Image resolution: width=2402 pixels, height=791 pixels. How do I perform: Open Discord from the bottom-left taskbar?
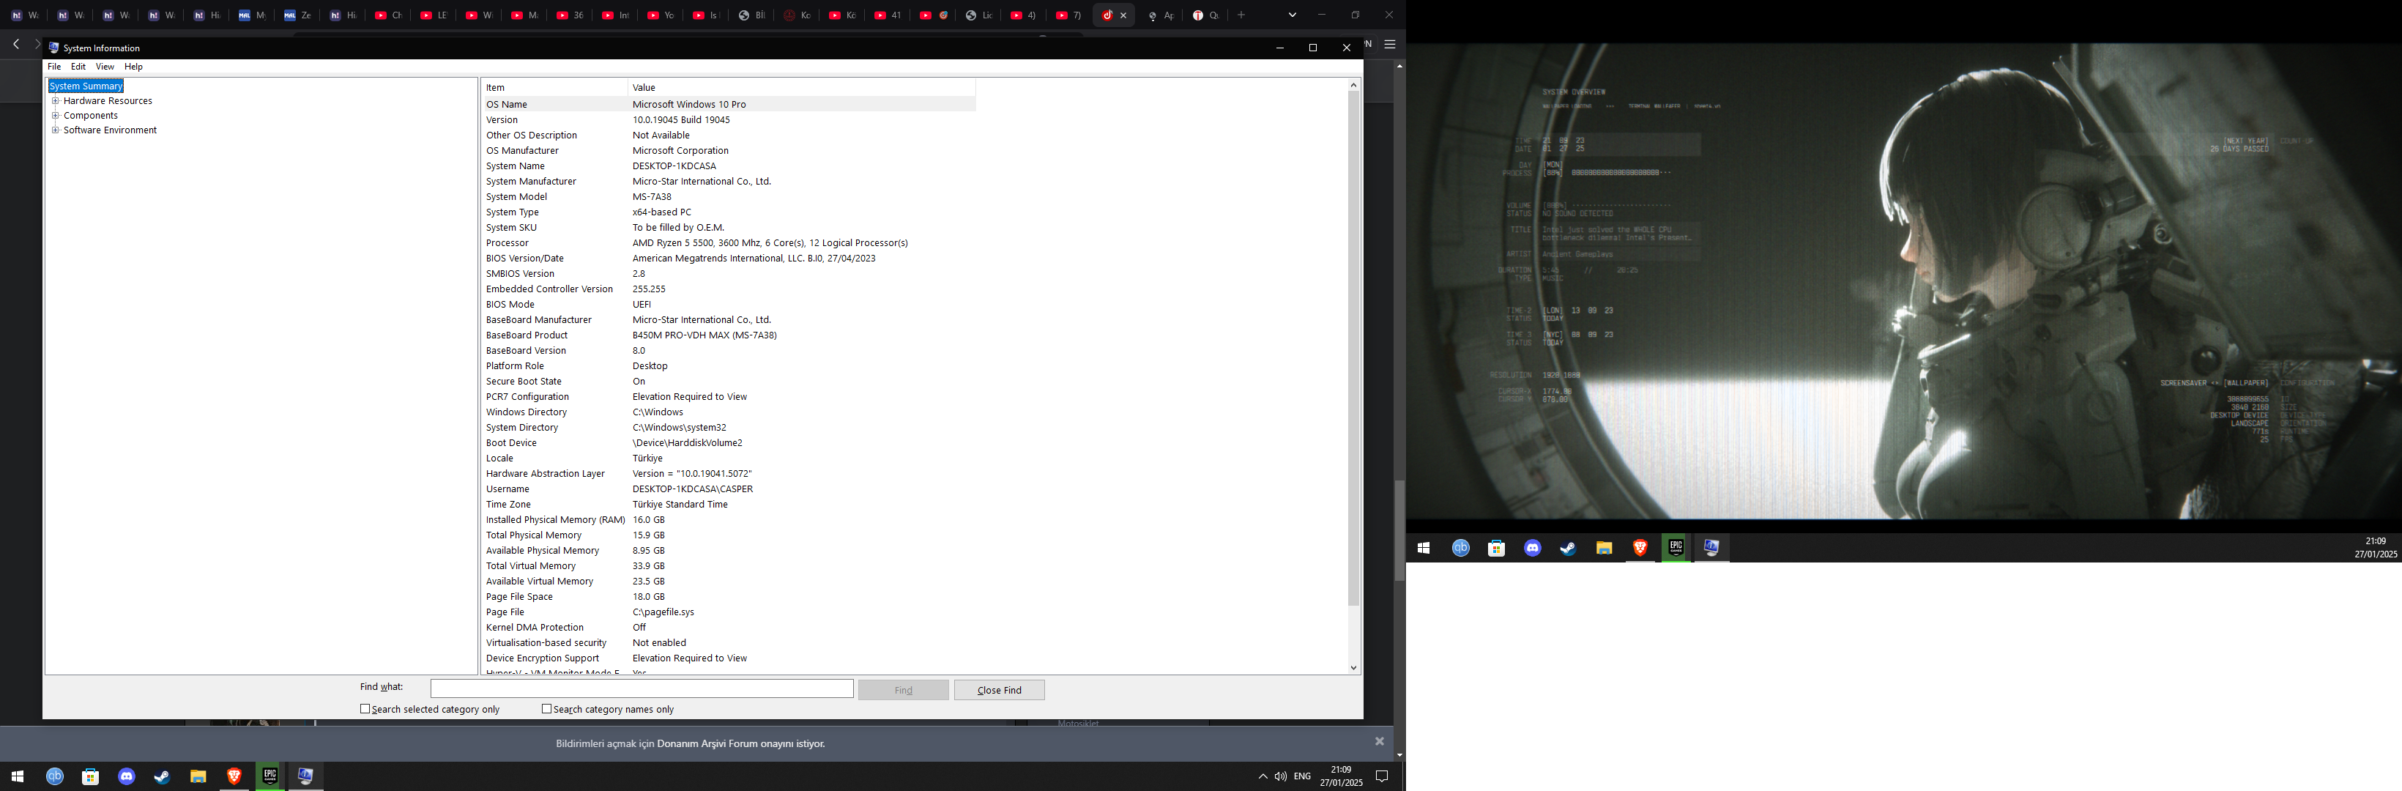[127, 776]
